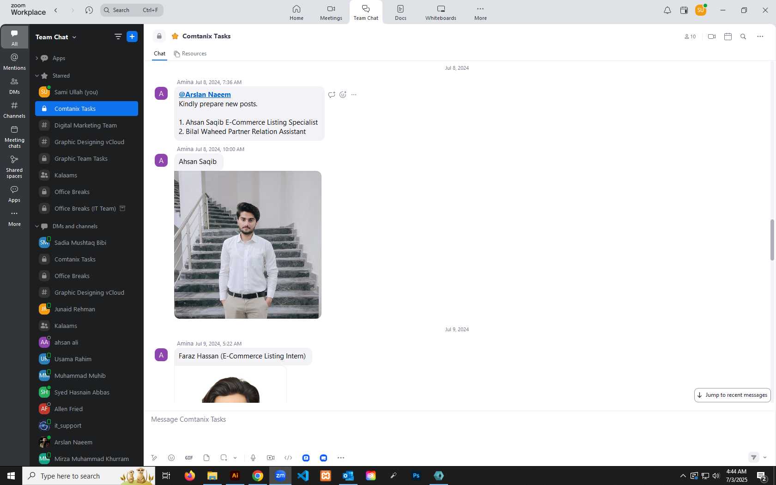Open chat with Syed Hasnain Abbas
The width and height of the screenshot is (776, 485).
[86, 392]
